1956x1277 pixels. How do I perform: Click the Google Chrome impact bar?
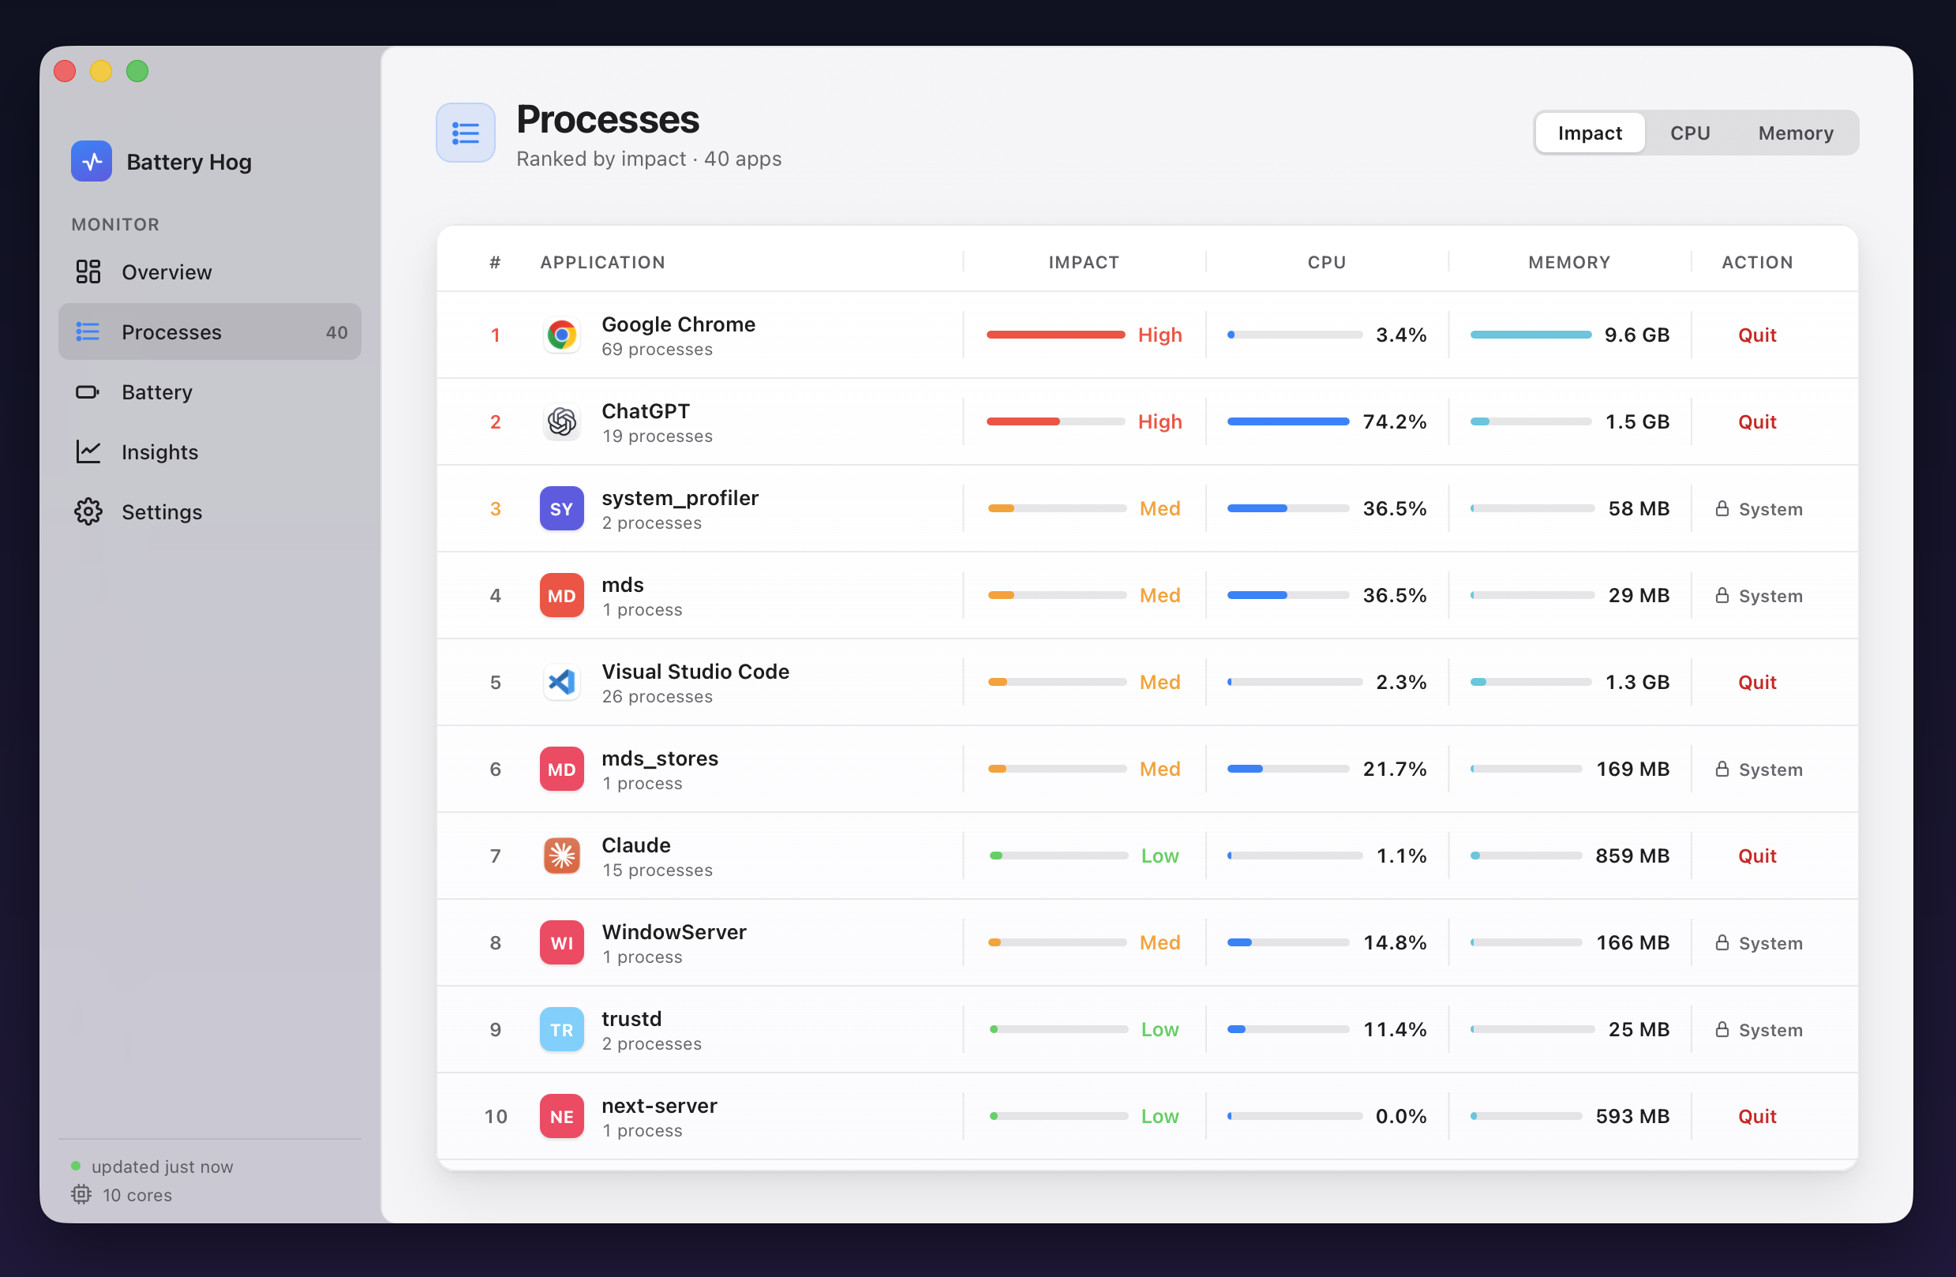coord(1055,335)
